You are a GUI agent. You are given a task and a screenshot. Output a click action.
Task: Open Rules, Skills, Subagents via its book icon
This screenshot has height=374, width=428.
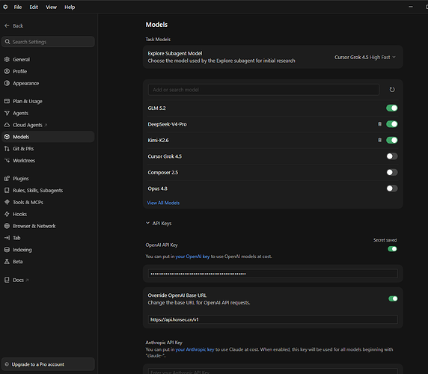point(7,190)
